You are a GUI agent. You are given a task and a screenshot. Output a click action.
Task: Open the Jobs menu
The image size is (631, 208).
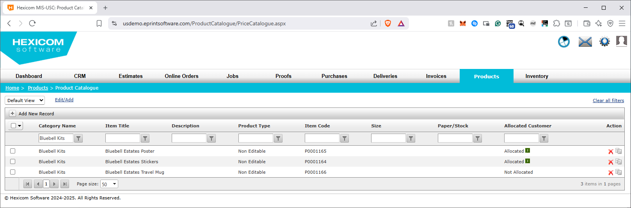pos(233,76)
